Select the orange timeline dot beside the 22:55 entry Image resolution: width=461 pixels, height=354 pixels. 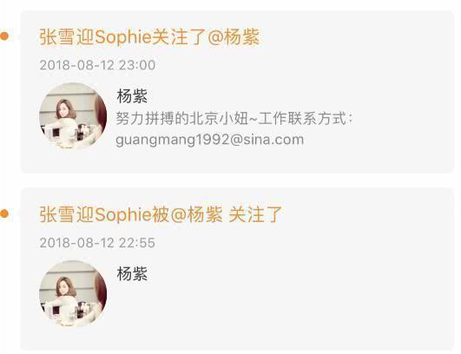4,213
